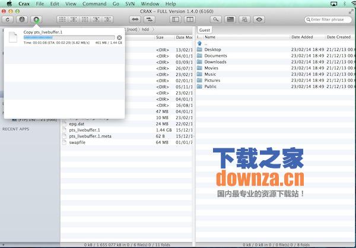Open the Window menu
The image size is (356, 248).
(150, 4)
